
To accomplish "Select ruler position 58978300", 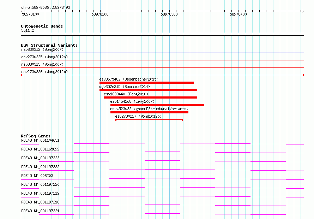I will click(169, 14).
